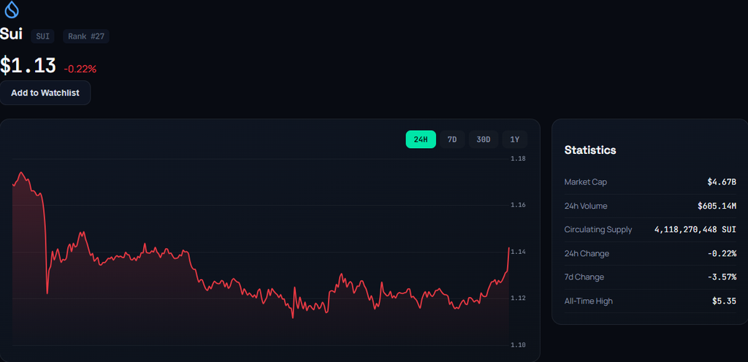Click the Sui coin name heading
Viewport: 748px width, 362px height.
click(x=12, y=34)
